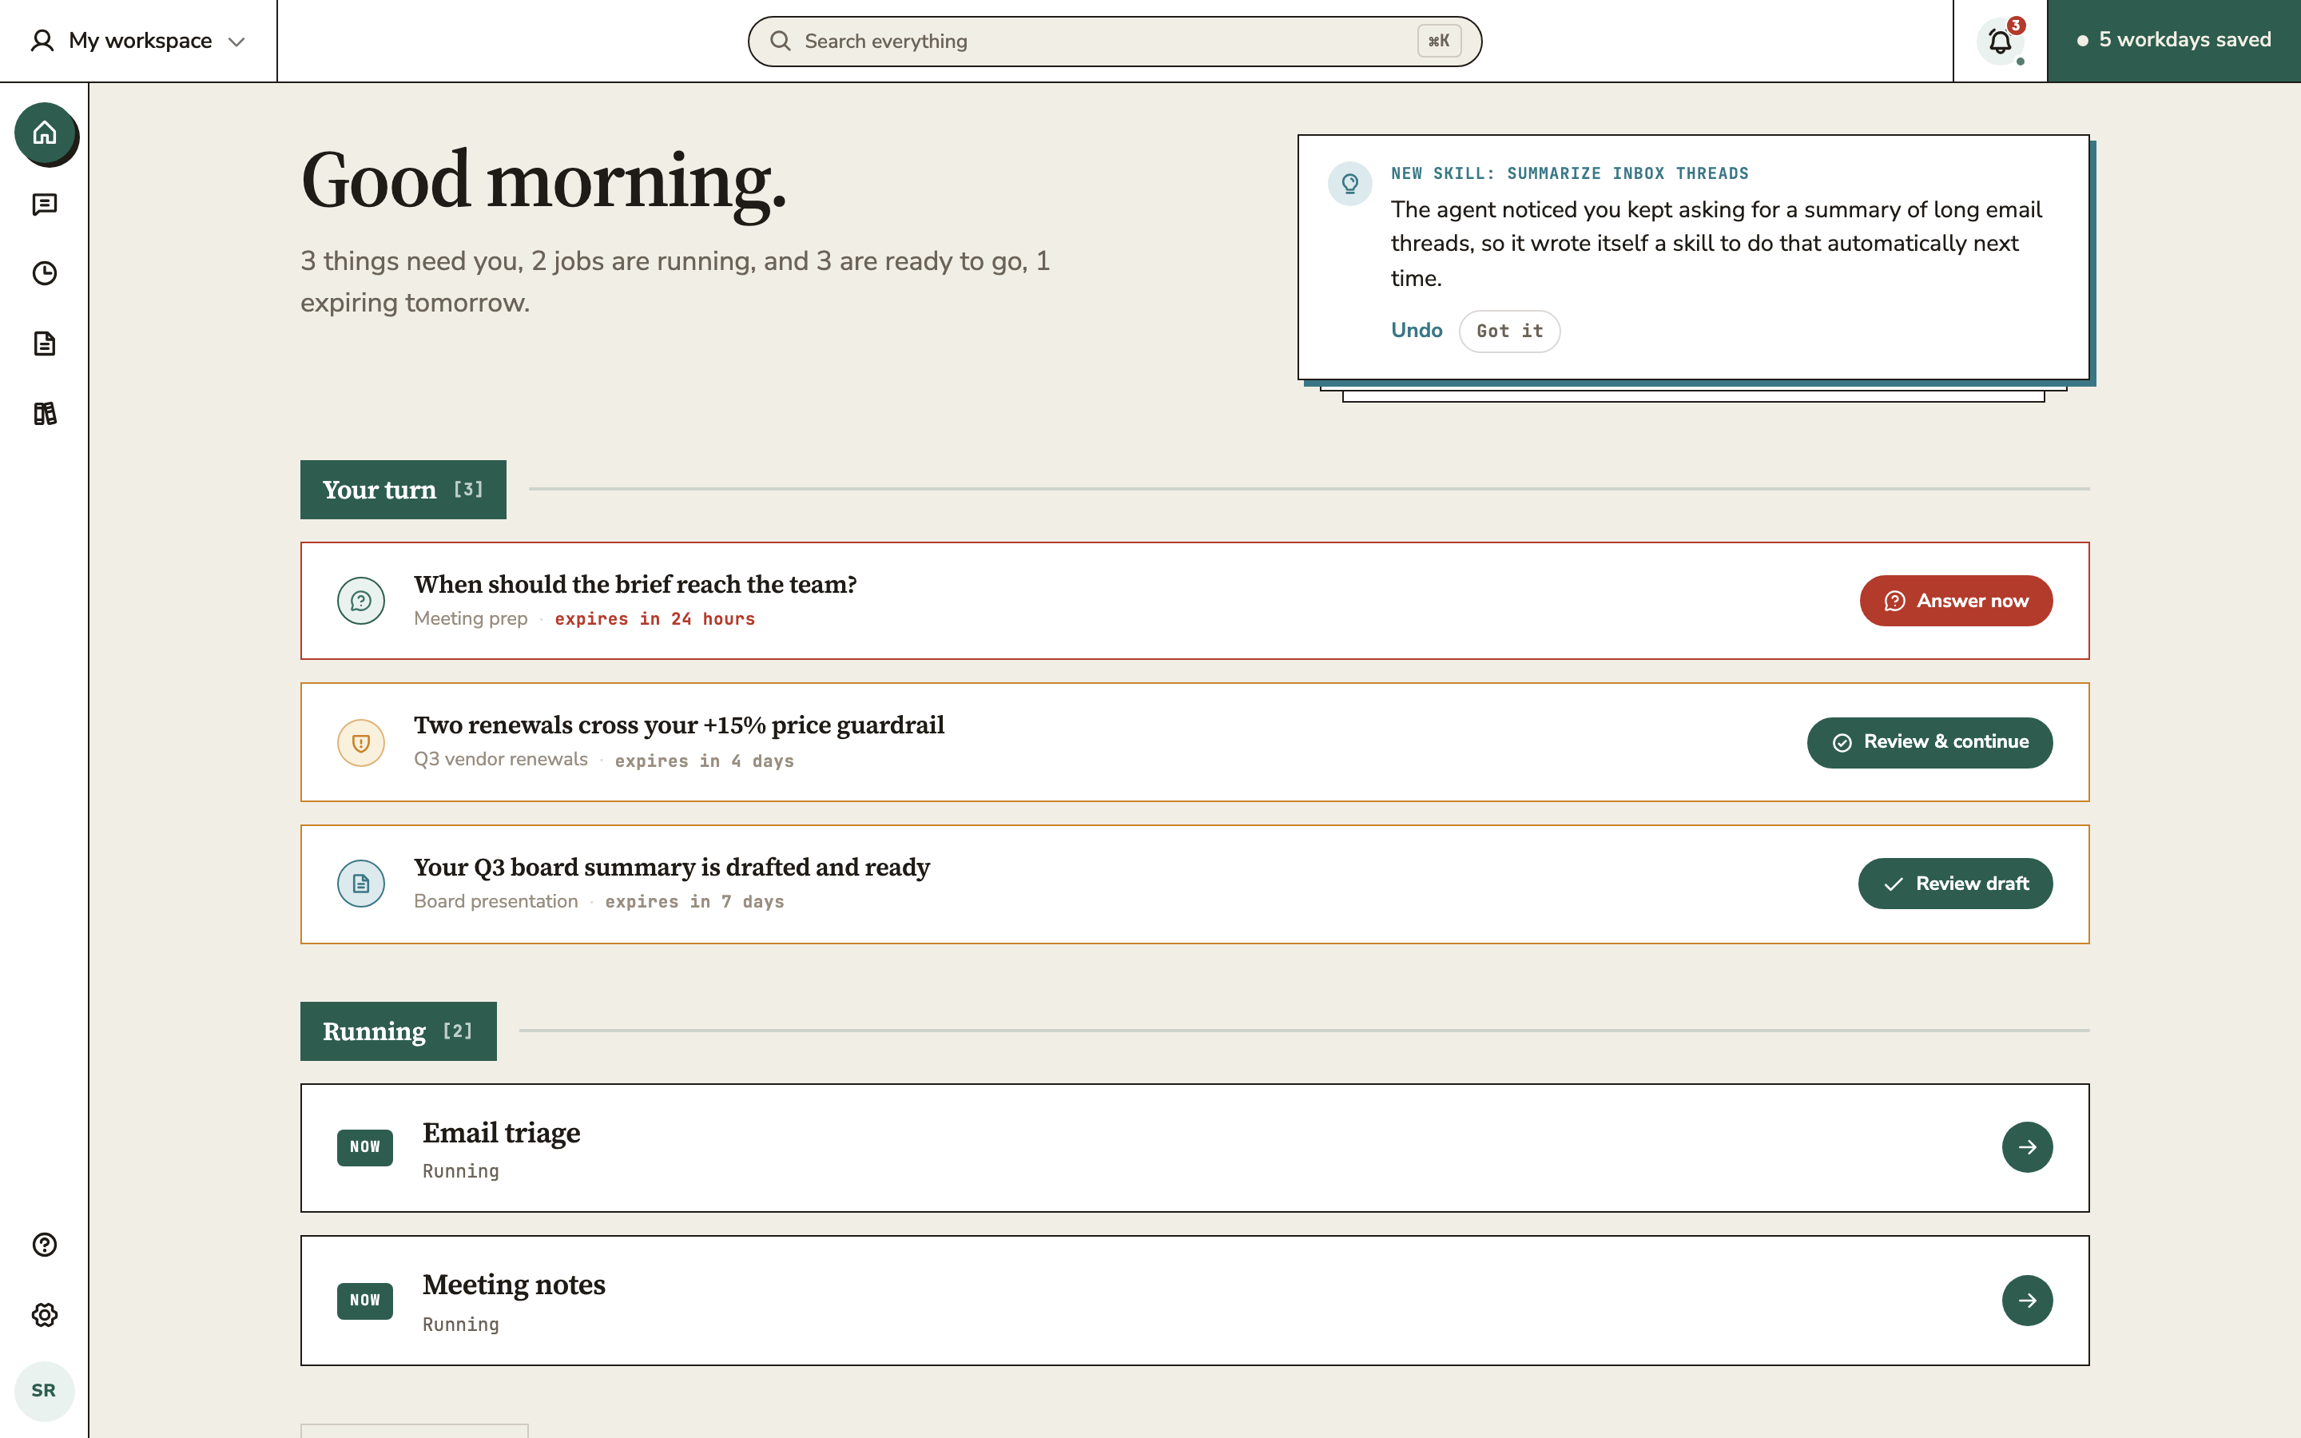Click the 5 workdays saved badge
Screen dimensions: 2301x1438
coord(2174,40)
